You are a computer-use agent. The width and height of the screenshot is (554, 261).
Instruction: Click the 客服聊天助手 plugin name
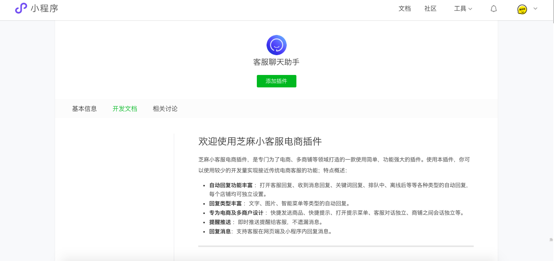[x=277, y=62]
